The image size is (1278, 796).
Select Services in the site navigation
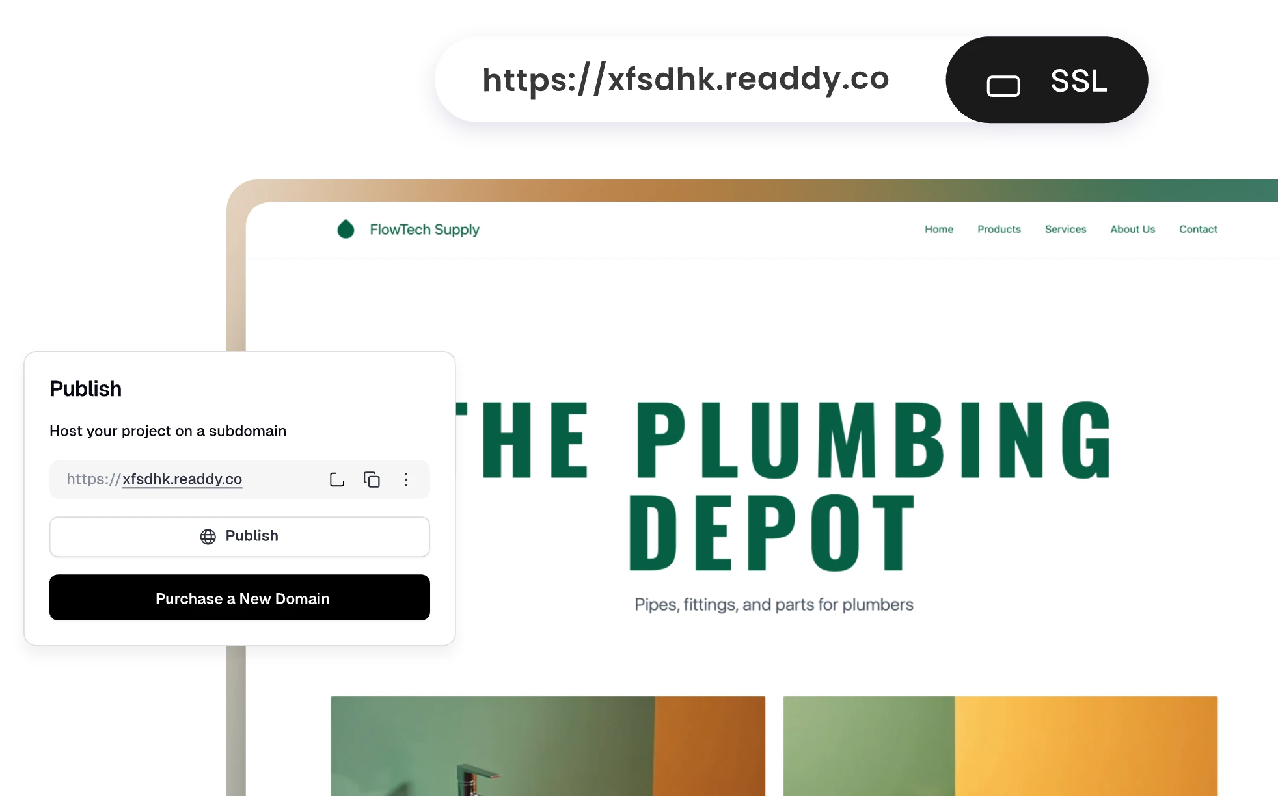tap(1065, 229)
